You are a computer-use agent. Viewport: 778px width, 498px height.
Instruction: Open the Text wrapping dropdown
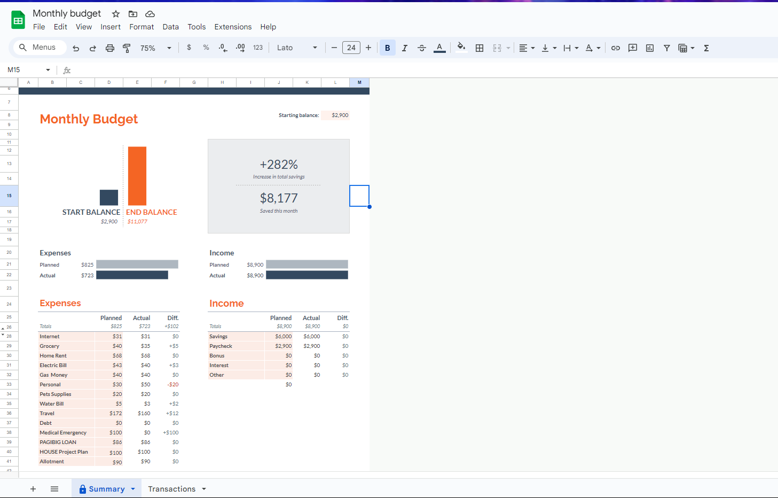(x=571, y=48)
